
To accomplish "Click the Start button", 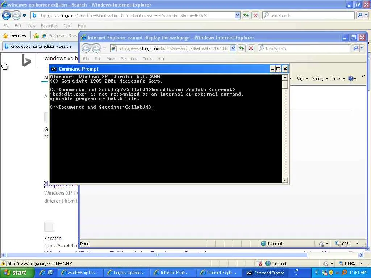I will pos(17,273).
